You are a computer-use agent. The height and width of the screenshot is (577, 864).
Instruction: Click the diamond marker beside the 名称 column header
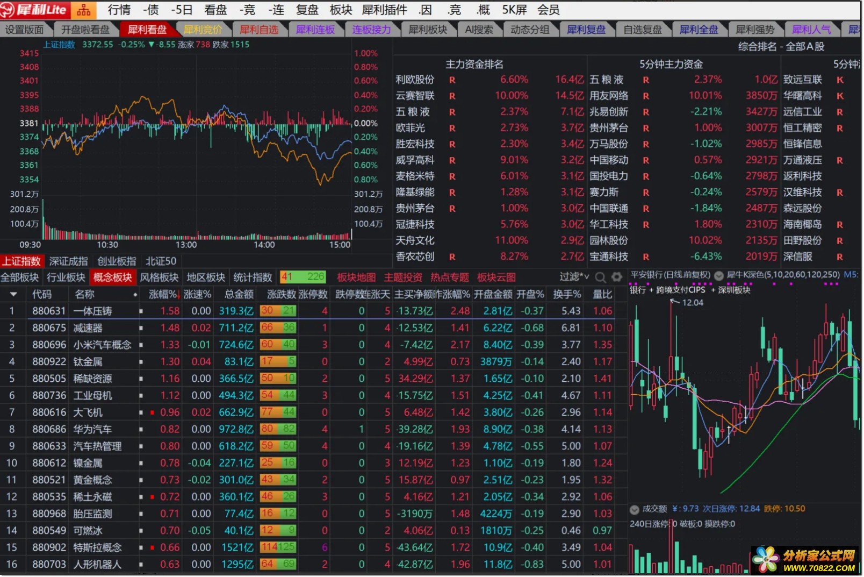pos(135,295)
